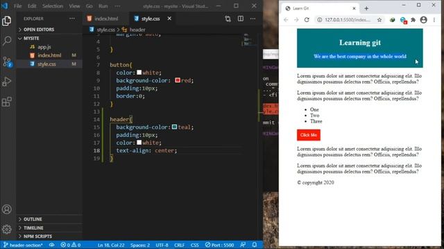Viewport: 444px width, 249px height.
Task: Click the blue extension icon with red badge
Action: pyautogui.click(x=403, y=20)
